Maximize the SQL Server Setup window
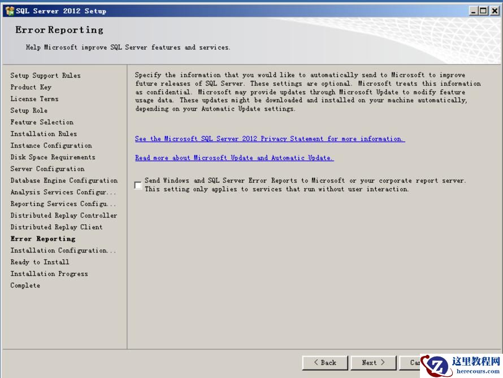Viewport: 503px width, 378px height. click(x=483, y=11)
